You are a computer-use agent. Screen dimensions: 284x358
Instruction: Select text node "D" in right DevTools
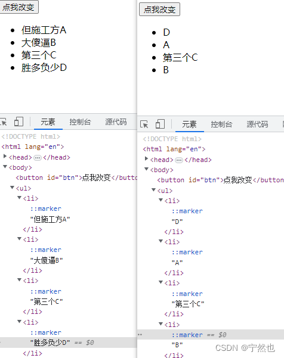pyautogui.click(x=177, y=222)
